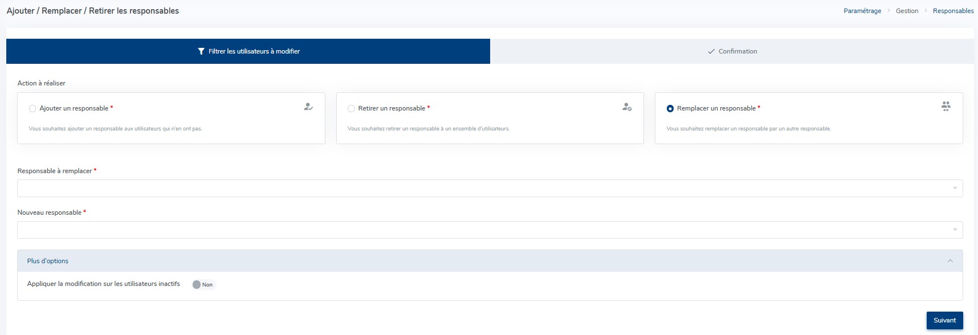Select the 'Remplacer un responsable' radio button
Image resolution: width=978 pixels, height=335 pixels.
coord(670,108)
